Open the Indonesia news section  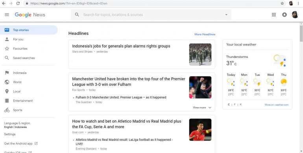click(20, 73)
